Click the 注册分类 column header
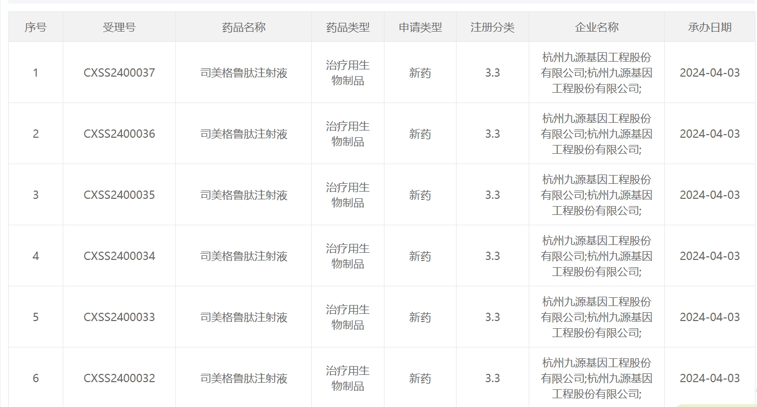757x407 pixels. [x=492, y=27]
